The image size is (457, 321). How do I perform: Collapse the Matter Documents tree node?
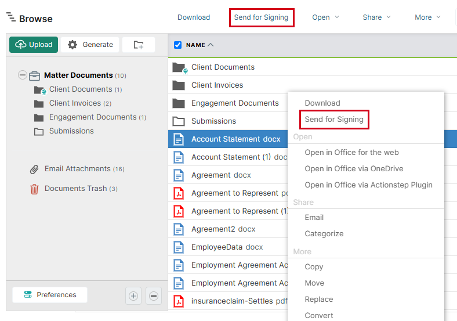coord(23,75)
